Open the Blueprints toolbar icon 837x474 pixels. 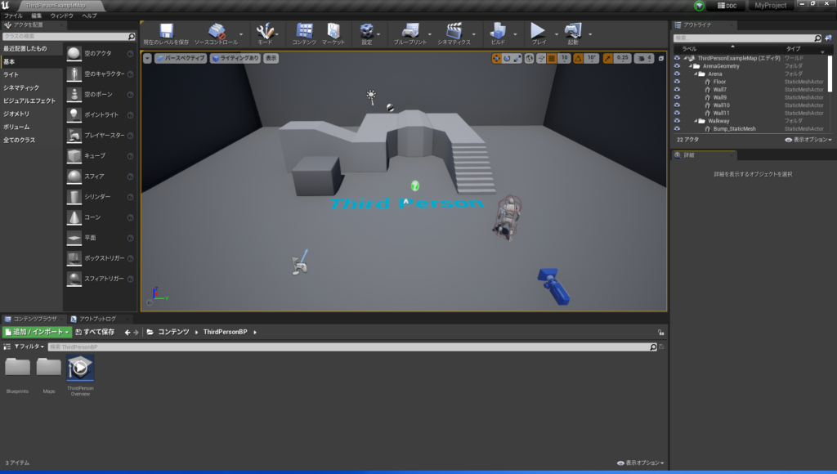[x=410, y=32]
